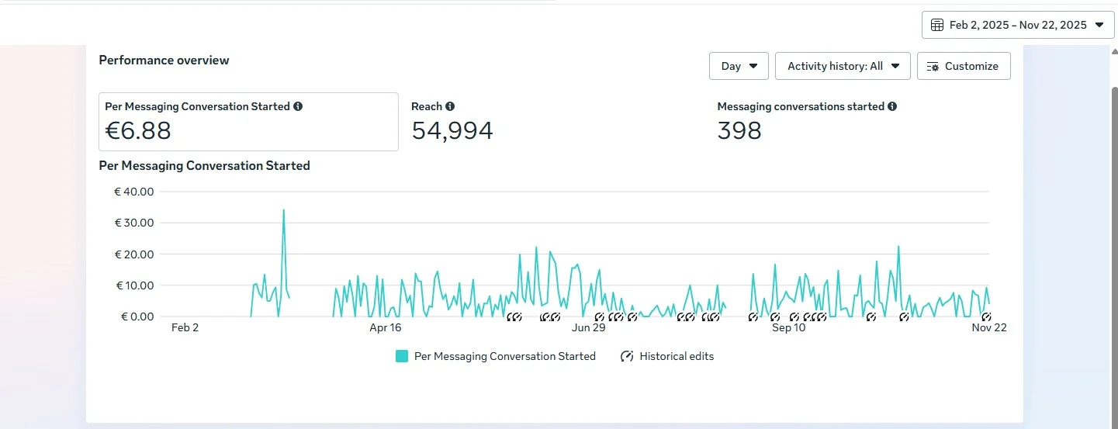The image size is (1118, 429).
Task: Select the last historical edit marker near Nov 22
Action: (985, 317)
